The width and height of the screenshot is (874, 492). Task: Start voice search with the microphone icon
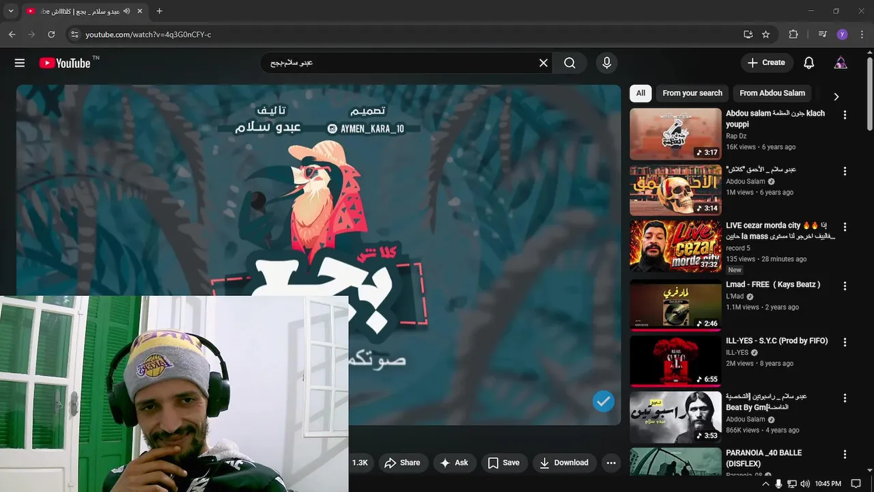(606, 63)
